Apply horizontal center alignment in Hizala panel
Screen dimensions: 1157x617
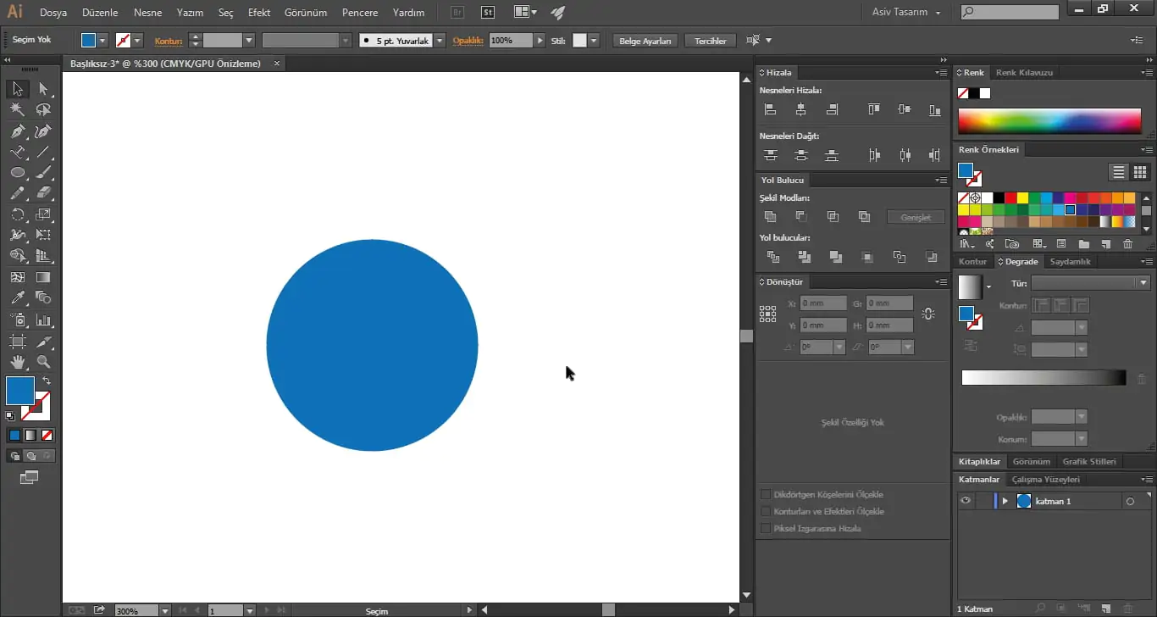800,108
